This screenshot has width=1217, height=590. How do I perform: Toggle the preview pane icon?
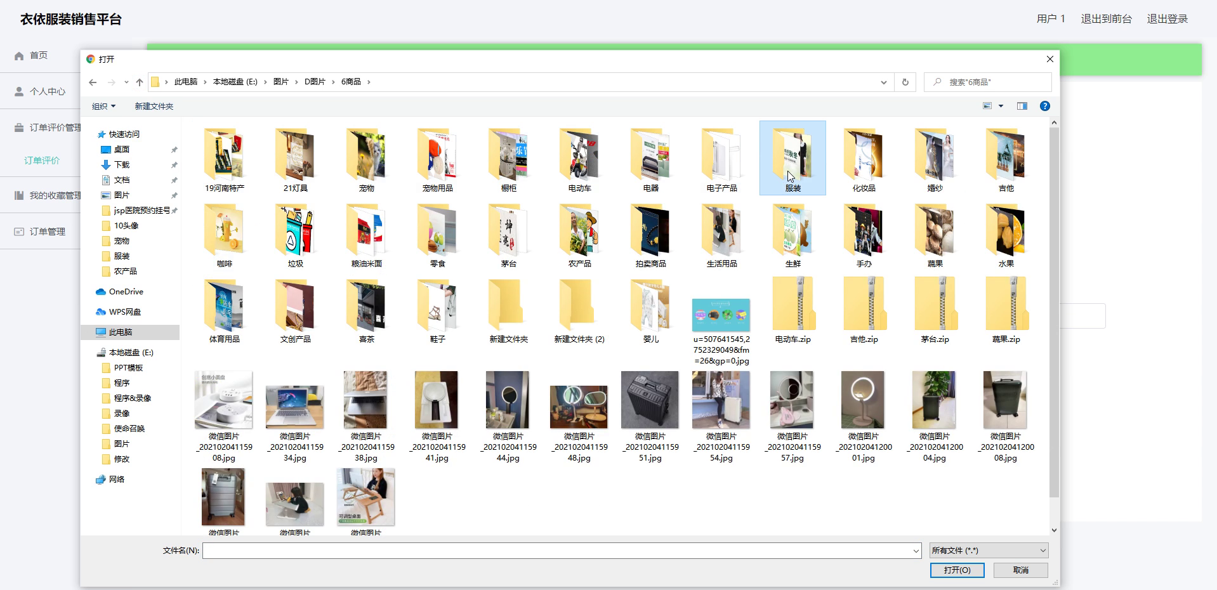(x=1022, y=106)
